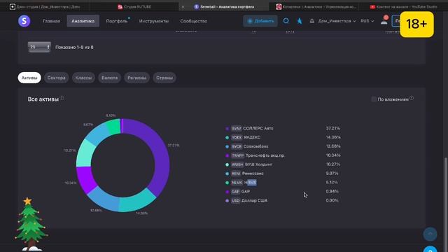448x252 pixels.
Task: Click ЯНДЕКС legend color dot
Action: [x=227, y=137]
